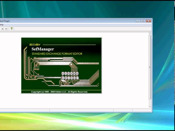Click the window title bar text
This screenshot has height=131, width=175.
coord(5,21)
